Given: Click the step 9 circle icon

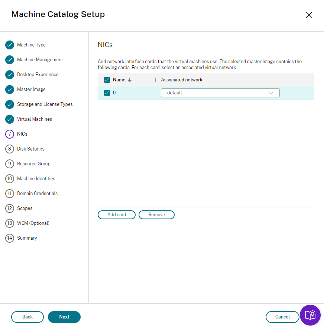Looking at the screenshot, I should click(x=10, y=164).
